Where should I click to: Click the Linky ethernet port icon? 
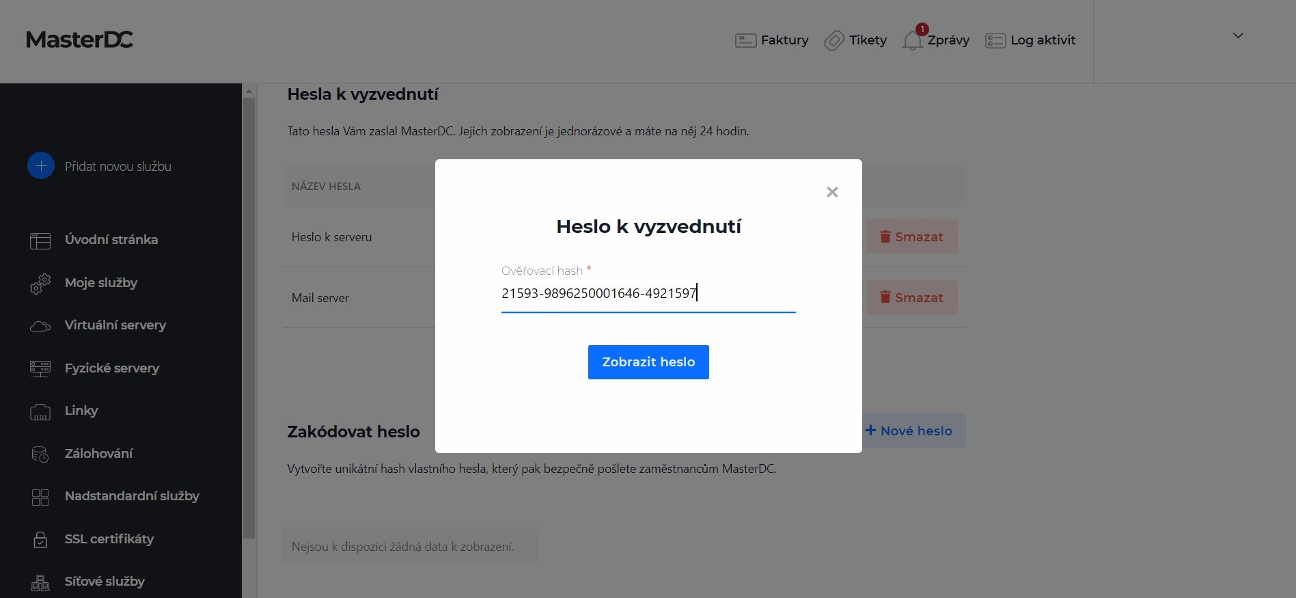point(40,411)
